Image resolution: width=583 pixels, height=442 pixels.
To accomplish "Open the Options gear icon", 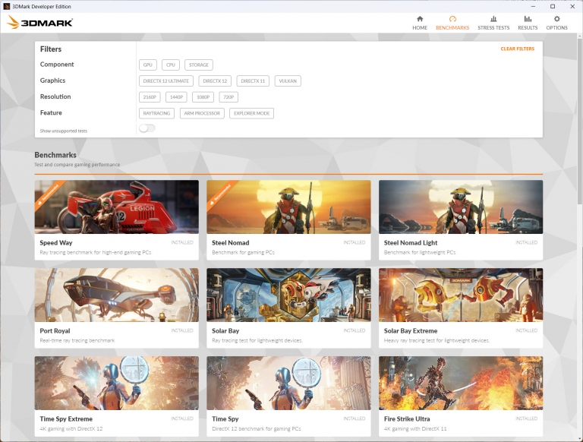I will point(556,19).
